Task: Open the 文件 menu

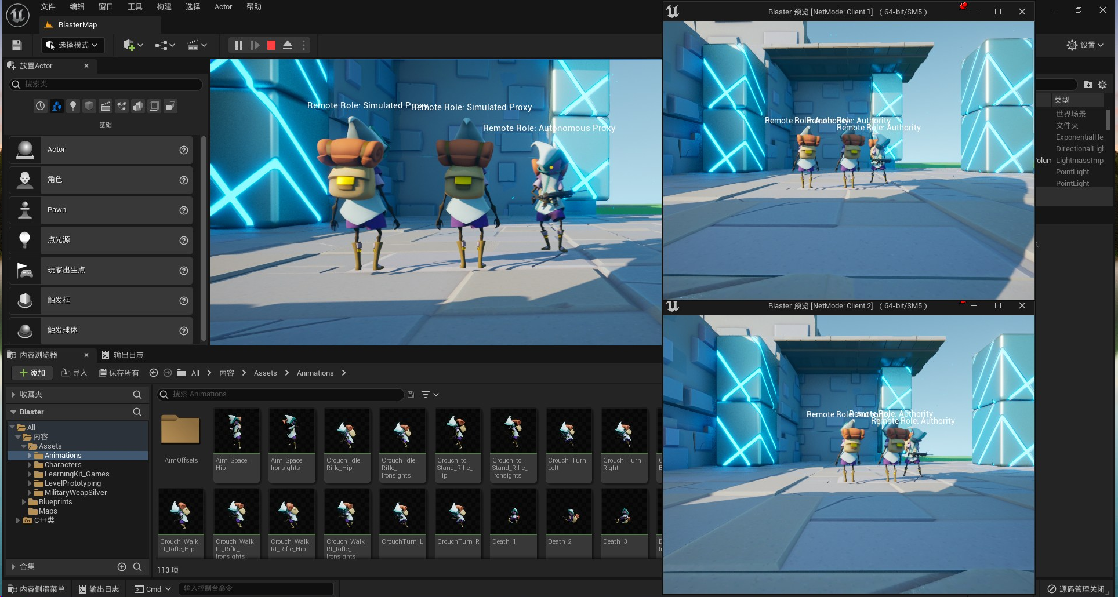Action: (48, 7)
